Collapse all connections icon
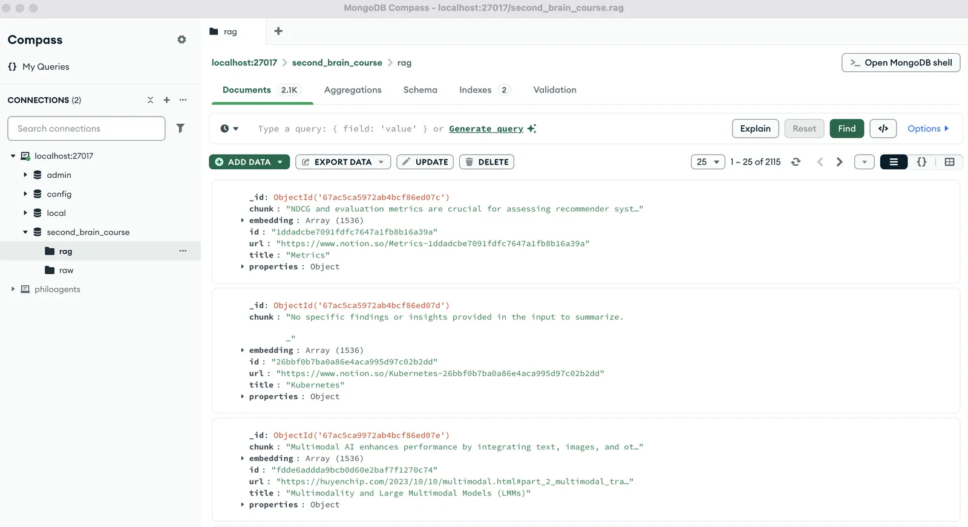 [x=150, y=100]
